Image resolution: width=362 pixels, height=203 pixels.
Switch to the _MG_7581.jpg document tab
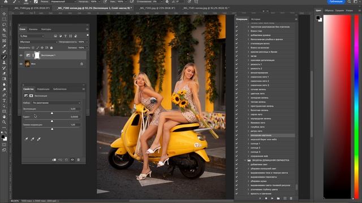click(157, 8)
